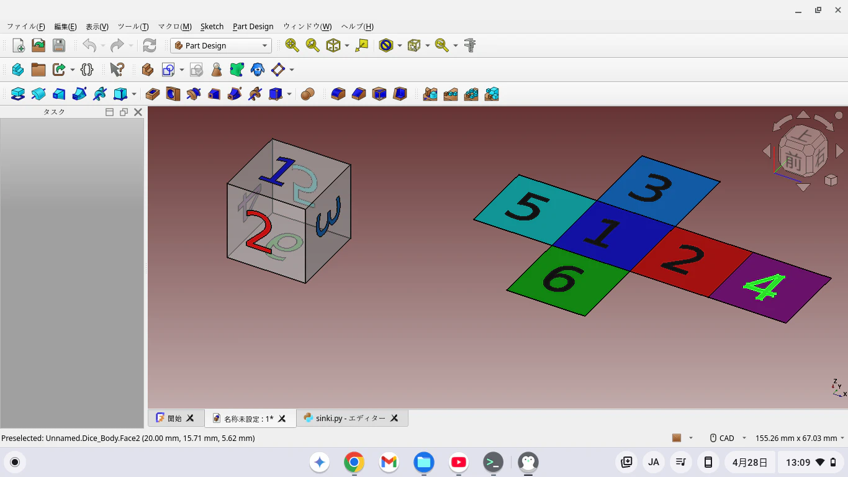This screenshot has height=477, width=848.
Task: Float the タスク panel
Action: click(124, 112)
